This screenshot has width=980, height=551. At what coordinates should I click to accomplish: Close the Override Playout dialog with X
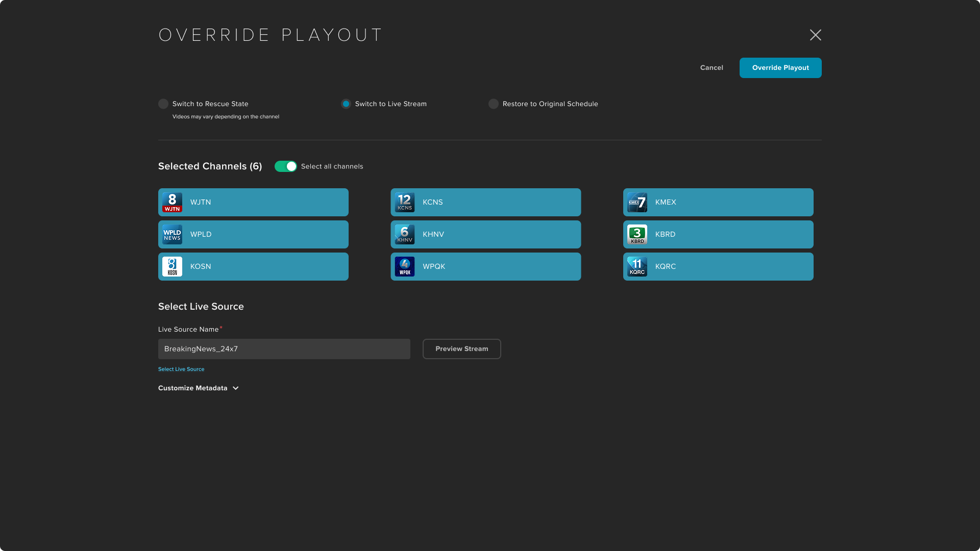point(815,35)
